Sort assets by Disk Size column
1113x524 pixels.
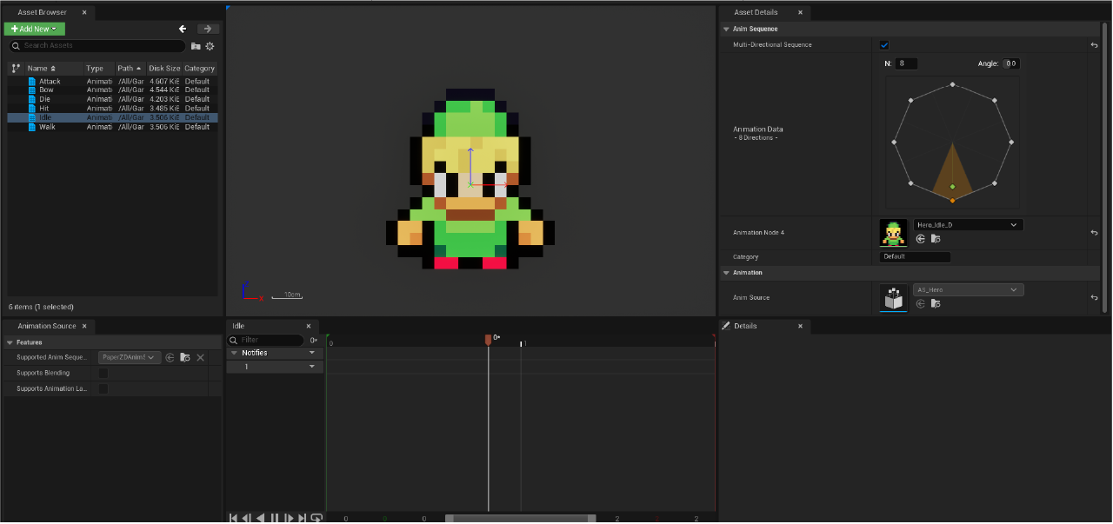164,68
